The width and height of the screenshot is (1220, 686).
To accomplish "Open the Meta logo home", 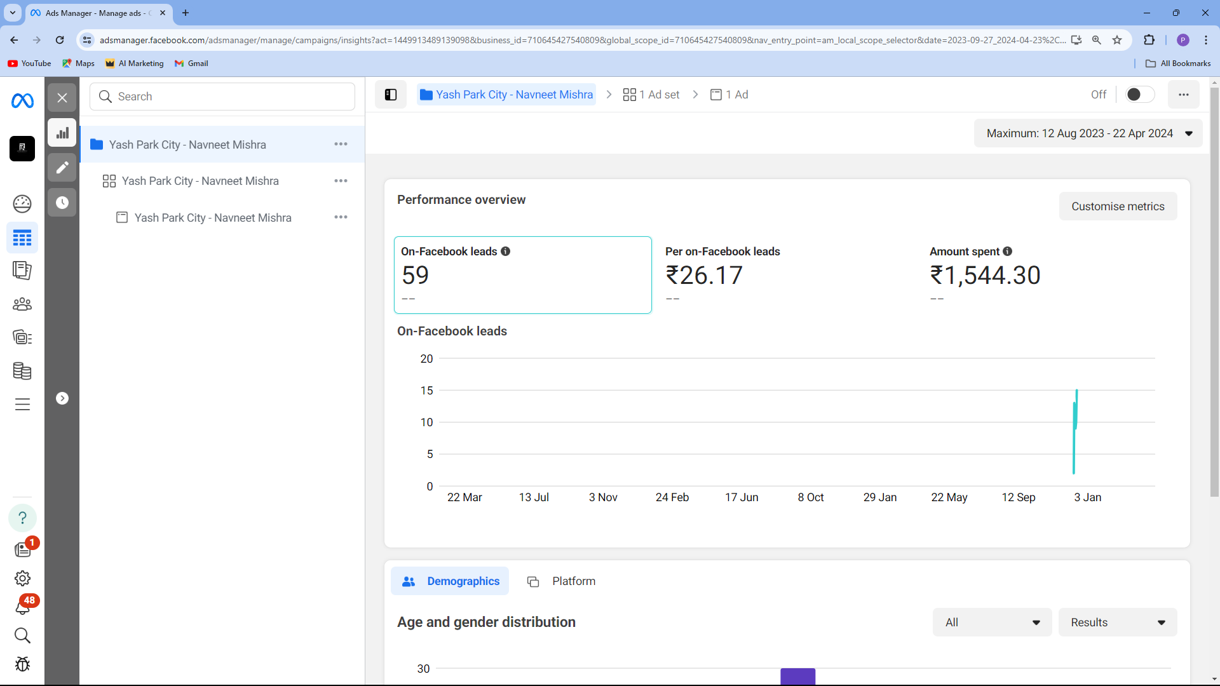I will pos(22,100).
